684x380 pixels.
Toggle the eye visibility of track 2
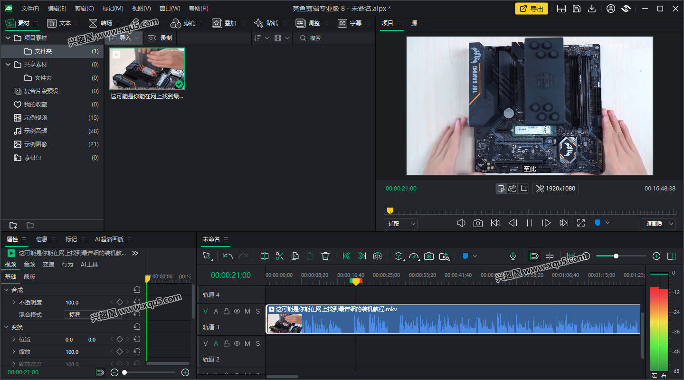pos(237,343)
